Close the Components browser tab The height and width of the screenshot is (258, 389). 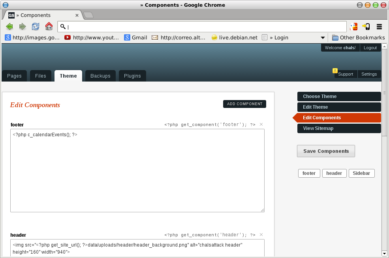(x=77, y=15)
